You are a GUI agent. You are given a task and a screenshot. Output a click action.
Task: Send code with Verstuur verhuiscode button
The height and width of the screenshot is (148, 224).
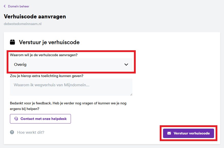click(189, 133)
